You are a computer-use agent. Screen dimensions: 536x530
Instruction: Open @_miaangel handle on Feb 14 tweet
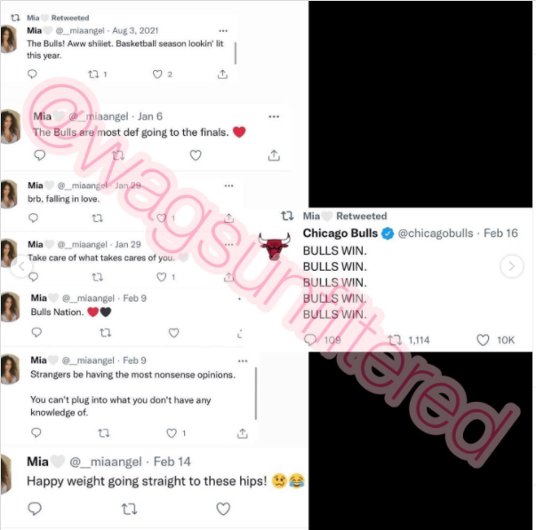(x=106, y=462)
